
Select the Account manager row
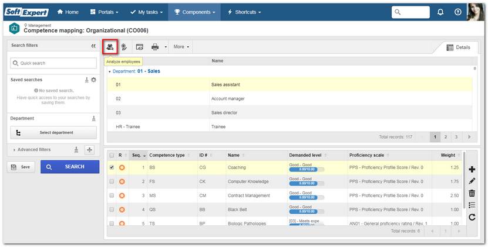[290, 99]
